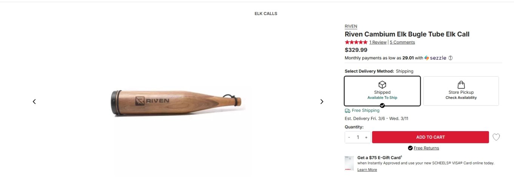Click the free shipping truck icon

347,111
